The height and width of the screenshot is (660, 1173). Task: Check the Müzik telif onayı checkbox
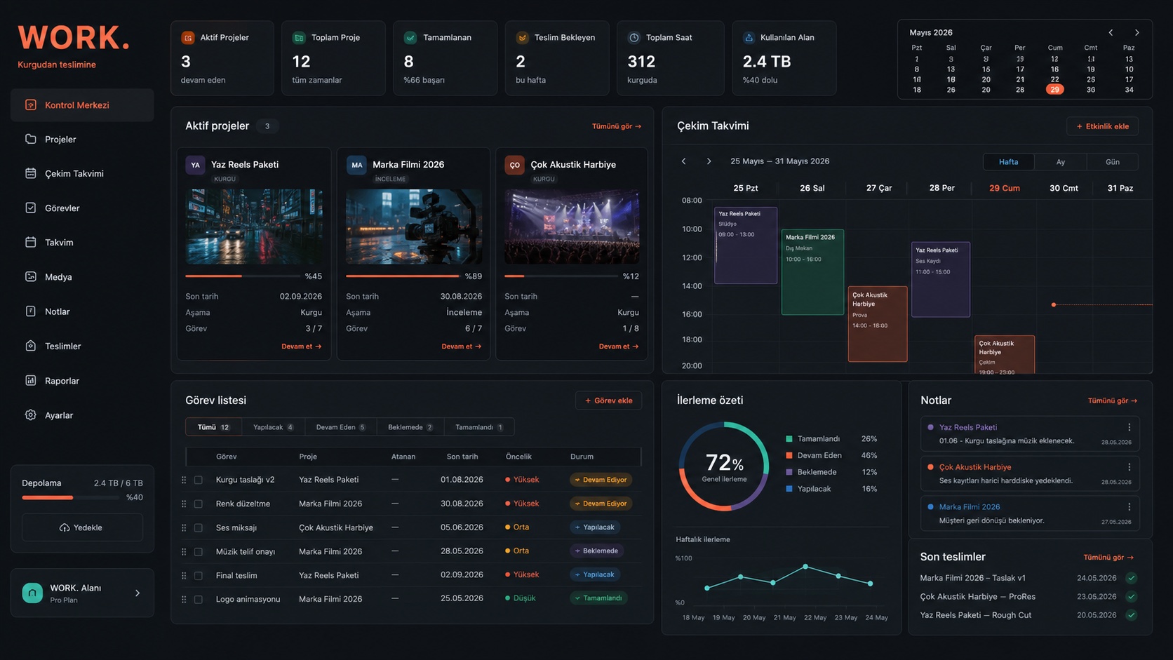199,551
